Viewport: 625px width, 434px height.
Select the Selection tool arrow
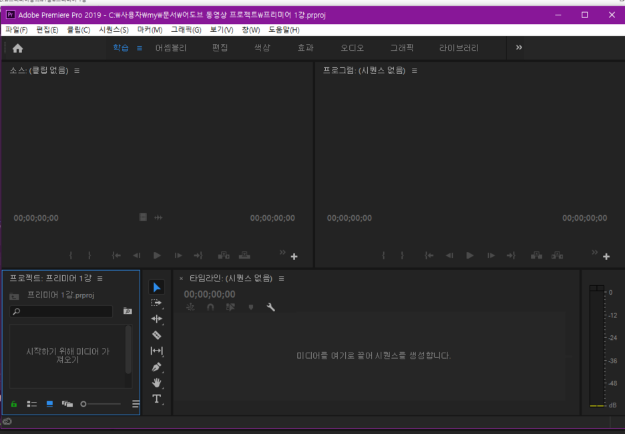(x=157, y=287)
